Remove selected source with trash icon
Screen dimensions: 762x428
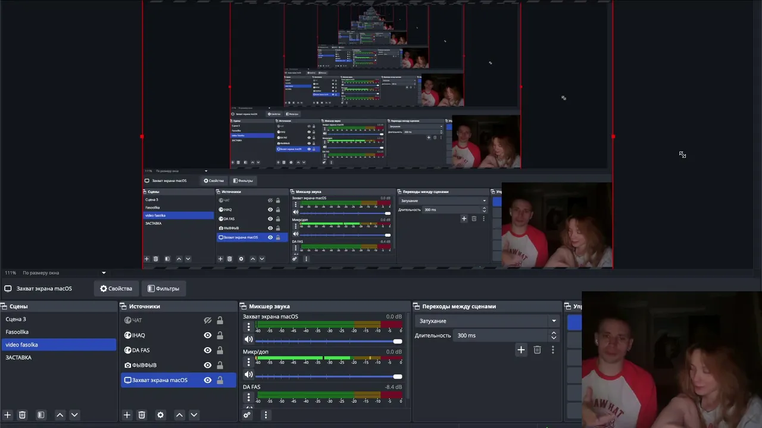[142, 415]
